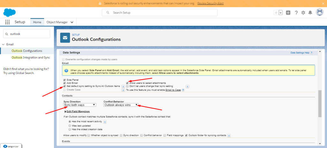
Task: Open the Sync Direction dropdown
Action: tap(80, 105)
